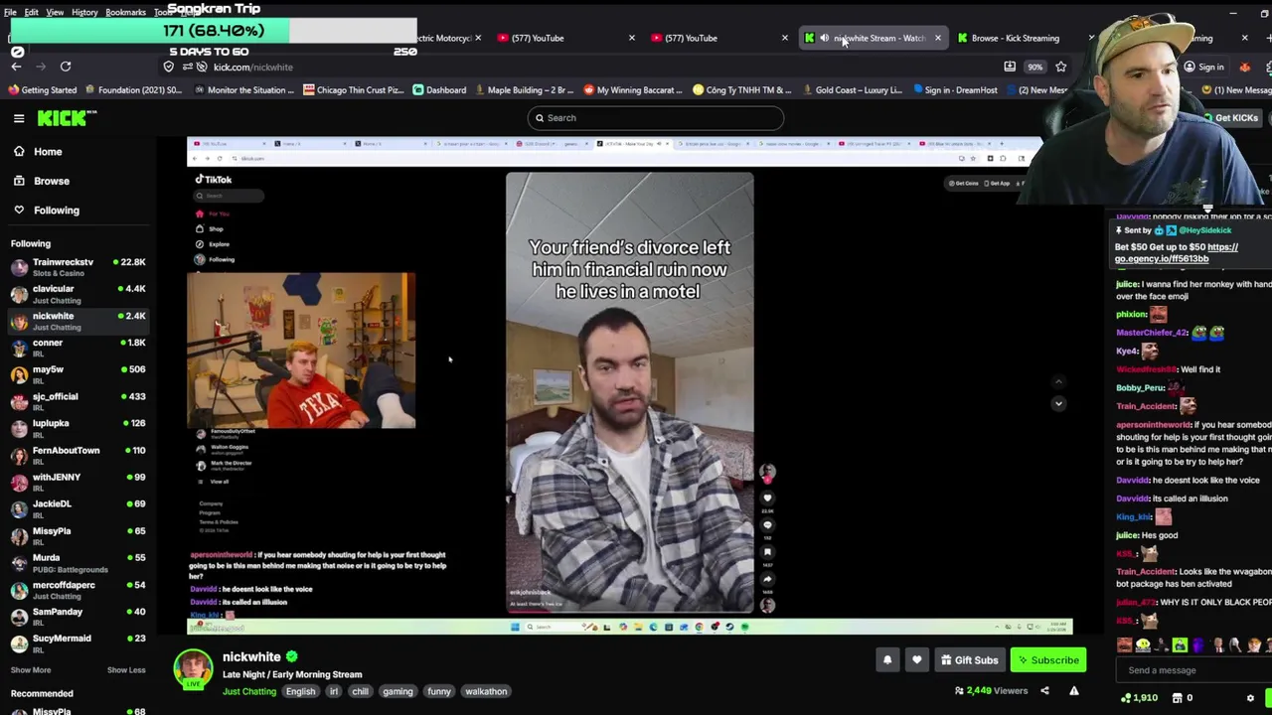Open luplupka channel from sidebar
The image size is (1272, 715).
point(78,428)
